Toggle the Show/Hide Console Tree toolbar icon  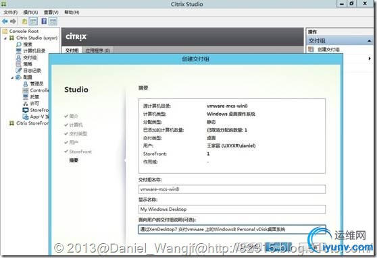(33, 22)
